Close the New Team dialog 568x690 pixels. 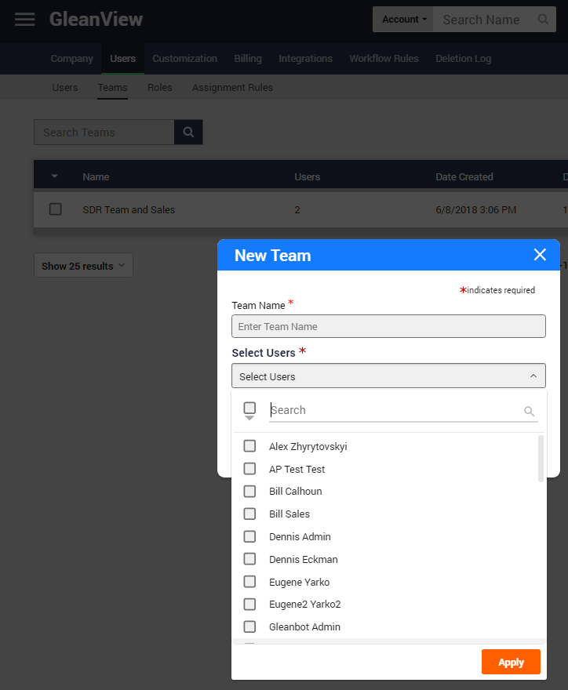540,255
